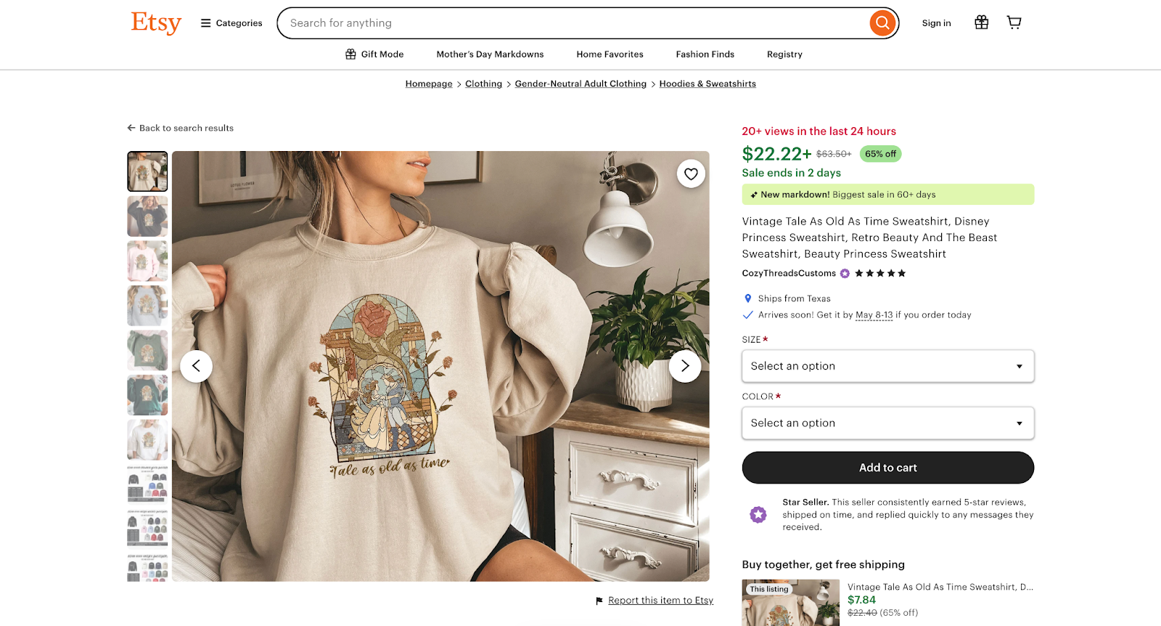Image resolution: width=1161 pixels, height=626 pixels.
Task: Select the pink sweatshirt thumbnail
Action: coord(147,261)
